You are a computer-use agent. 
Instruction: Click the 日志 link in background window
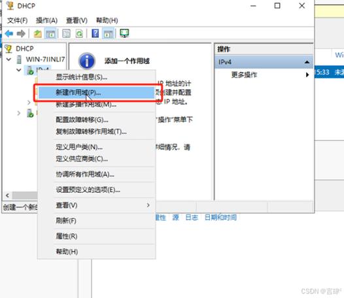(x=192, y=218)
